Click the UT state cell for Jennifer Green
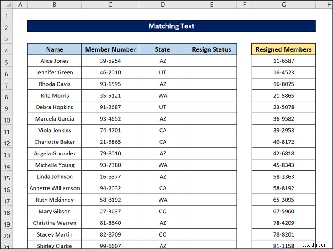333x249 pixels. [162, 72]
